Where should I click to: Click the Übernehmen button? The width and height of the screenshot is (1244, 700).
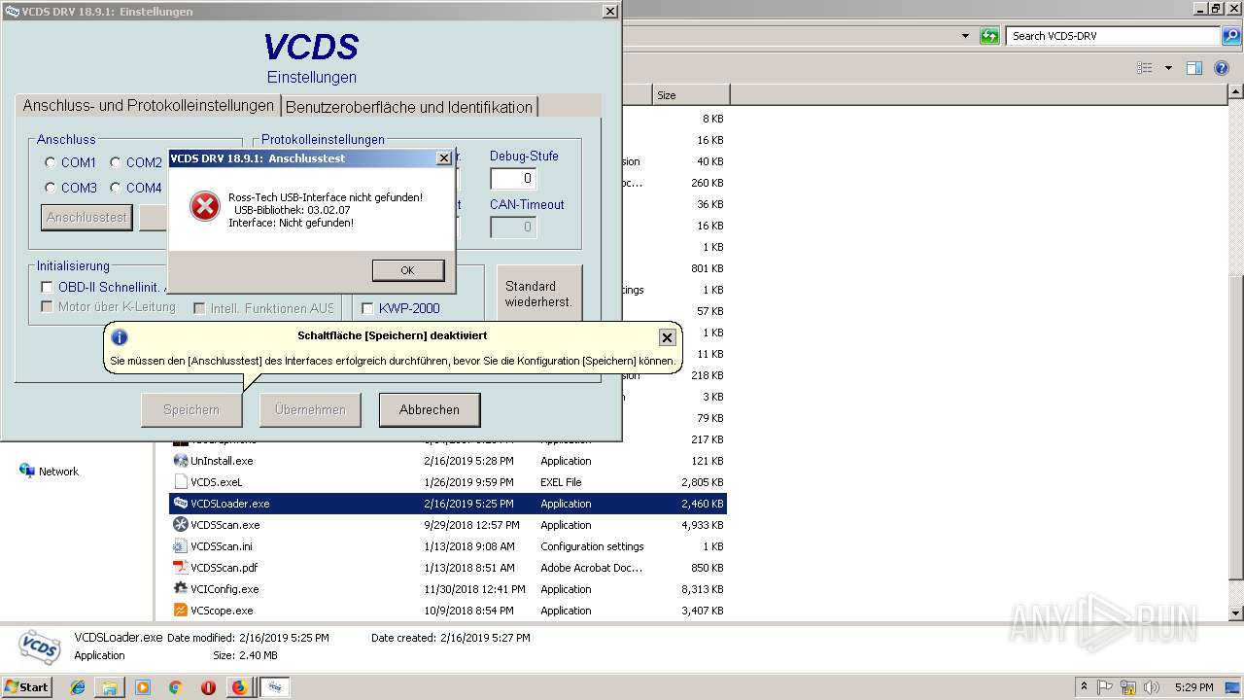pos(310,410)
